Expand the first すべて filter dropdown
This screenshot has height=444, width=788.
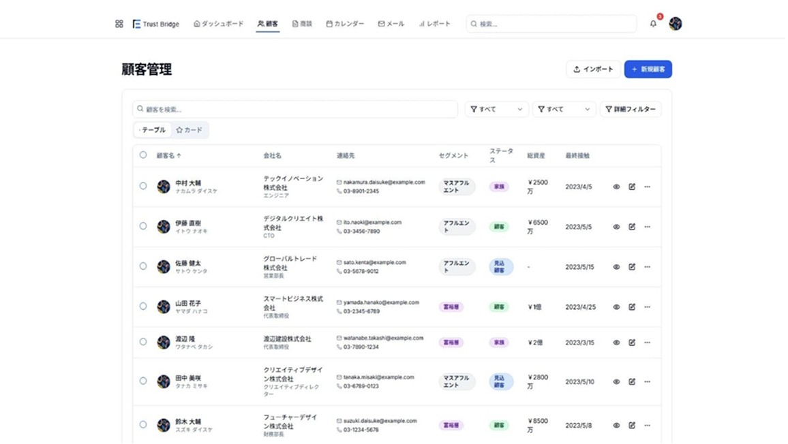(496, 109)
